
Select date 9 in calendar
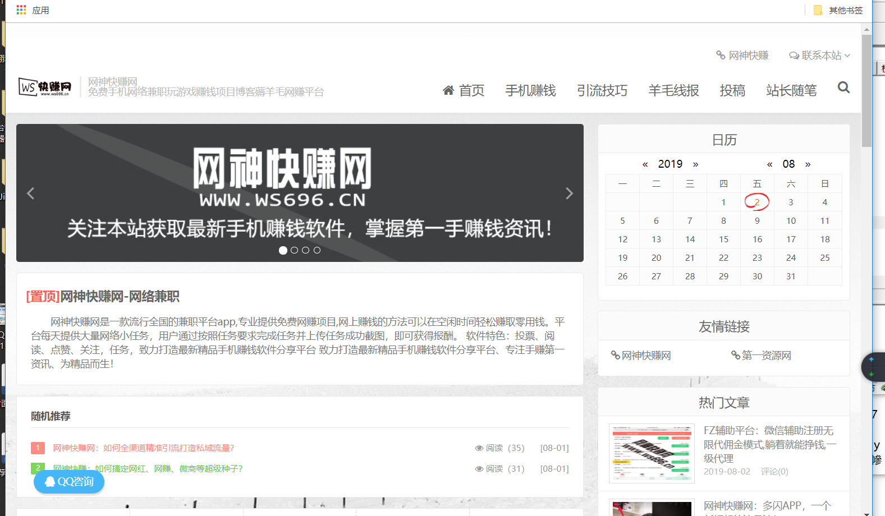757,220
